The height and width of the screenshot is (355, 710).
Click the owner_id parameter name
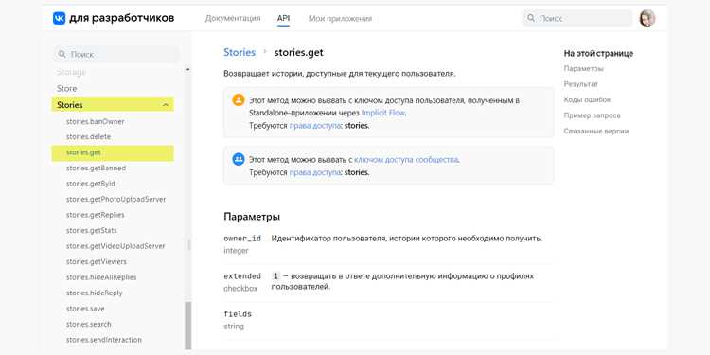(x=242, y=239)
